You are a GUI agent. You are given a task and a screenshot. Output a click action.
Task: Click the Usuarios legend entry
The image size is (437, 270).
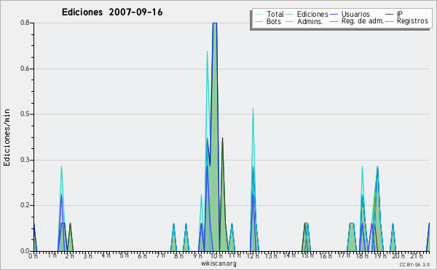point(350,14)
